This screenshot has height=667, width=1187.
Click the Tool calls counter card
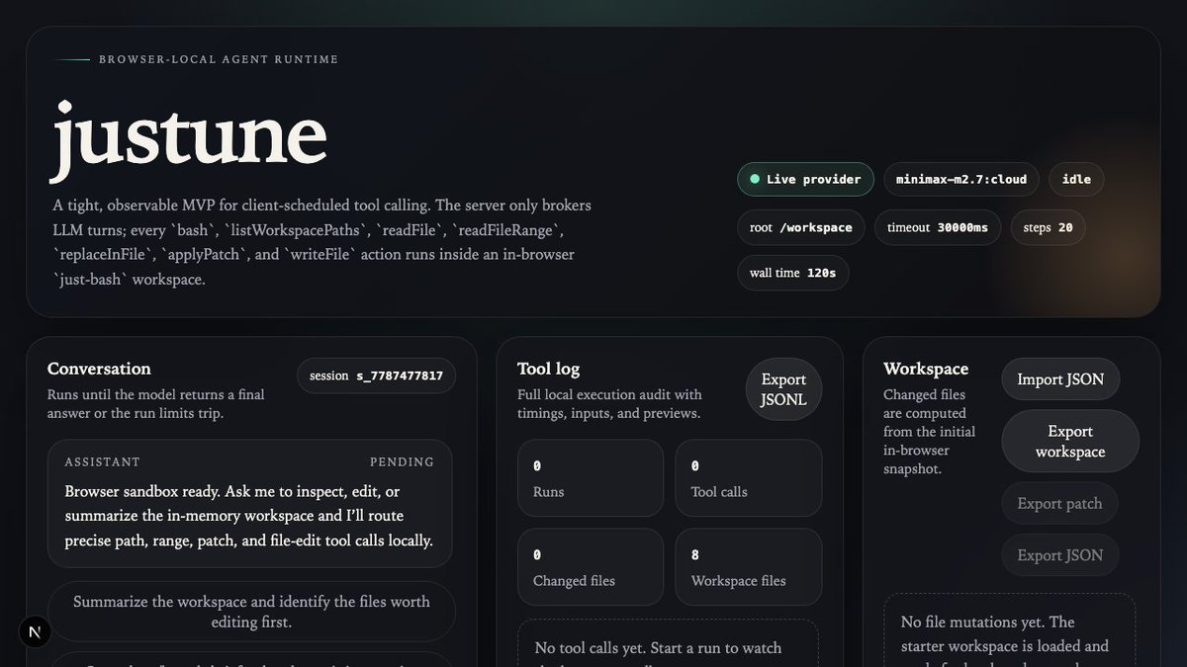click(x=749, y=478)
